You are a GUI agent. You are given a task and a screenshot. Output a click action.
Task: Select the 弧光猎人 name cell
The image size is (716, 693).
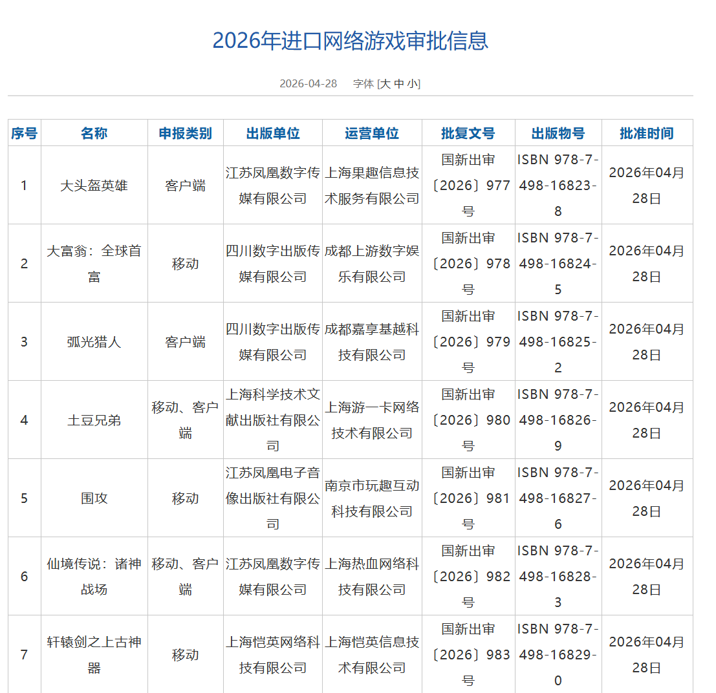(x=94, y=342)
